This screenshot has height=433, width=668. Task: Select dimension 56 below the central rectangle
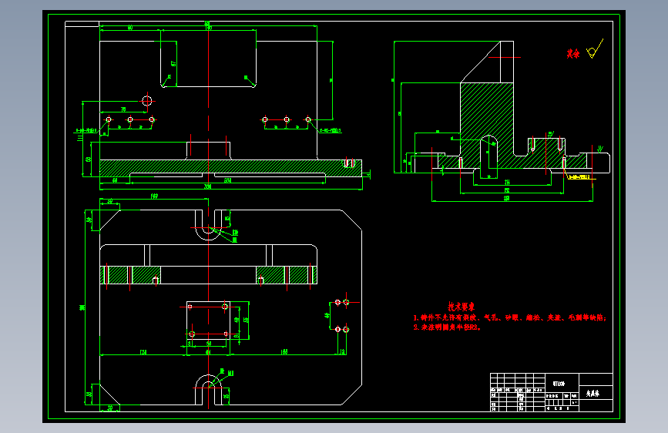(209, 344)
